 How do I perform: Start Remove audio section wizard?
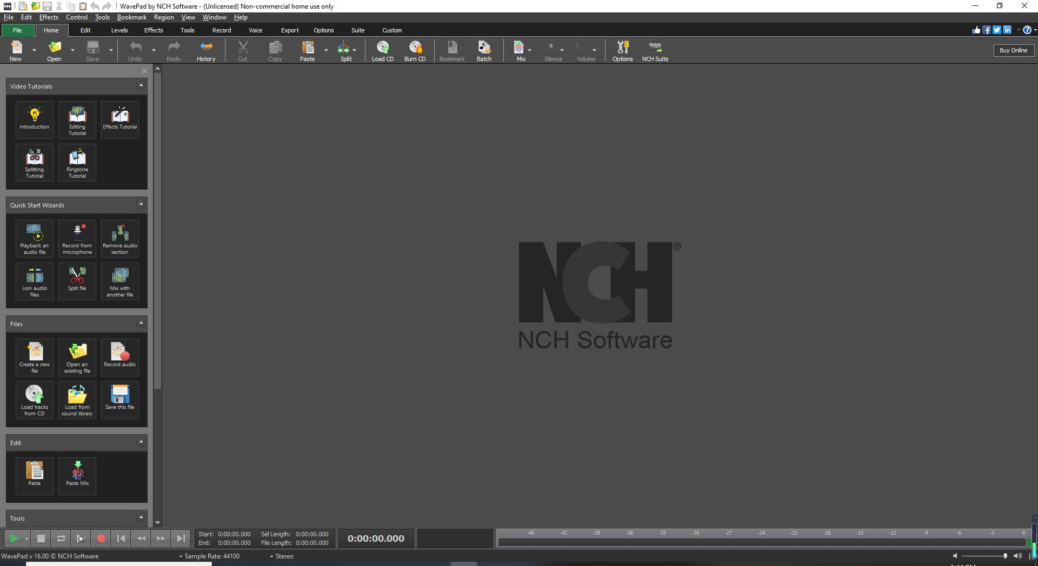(x=120, y=238)
